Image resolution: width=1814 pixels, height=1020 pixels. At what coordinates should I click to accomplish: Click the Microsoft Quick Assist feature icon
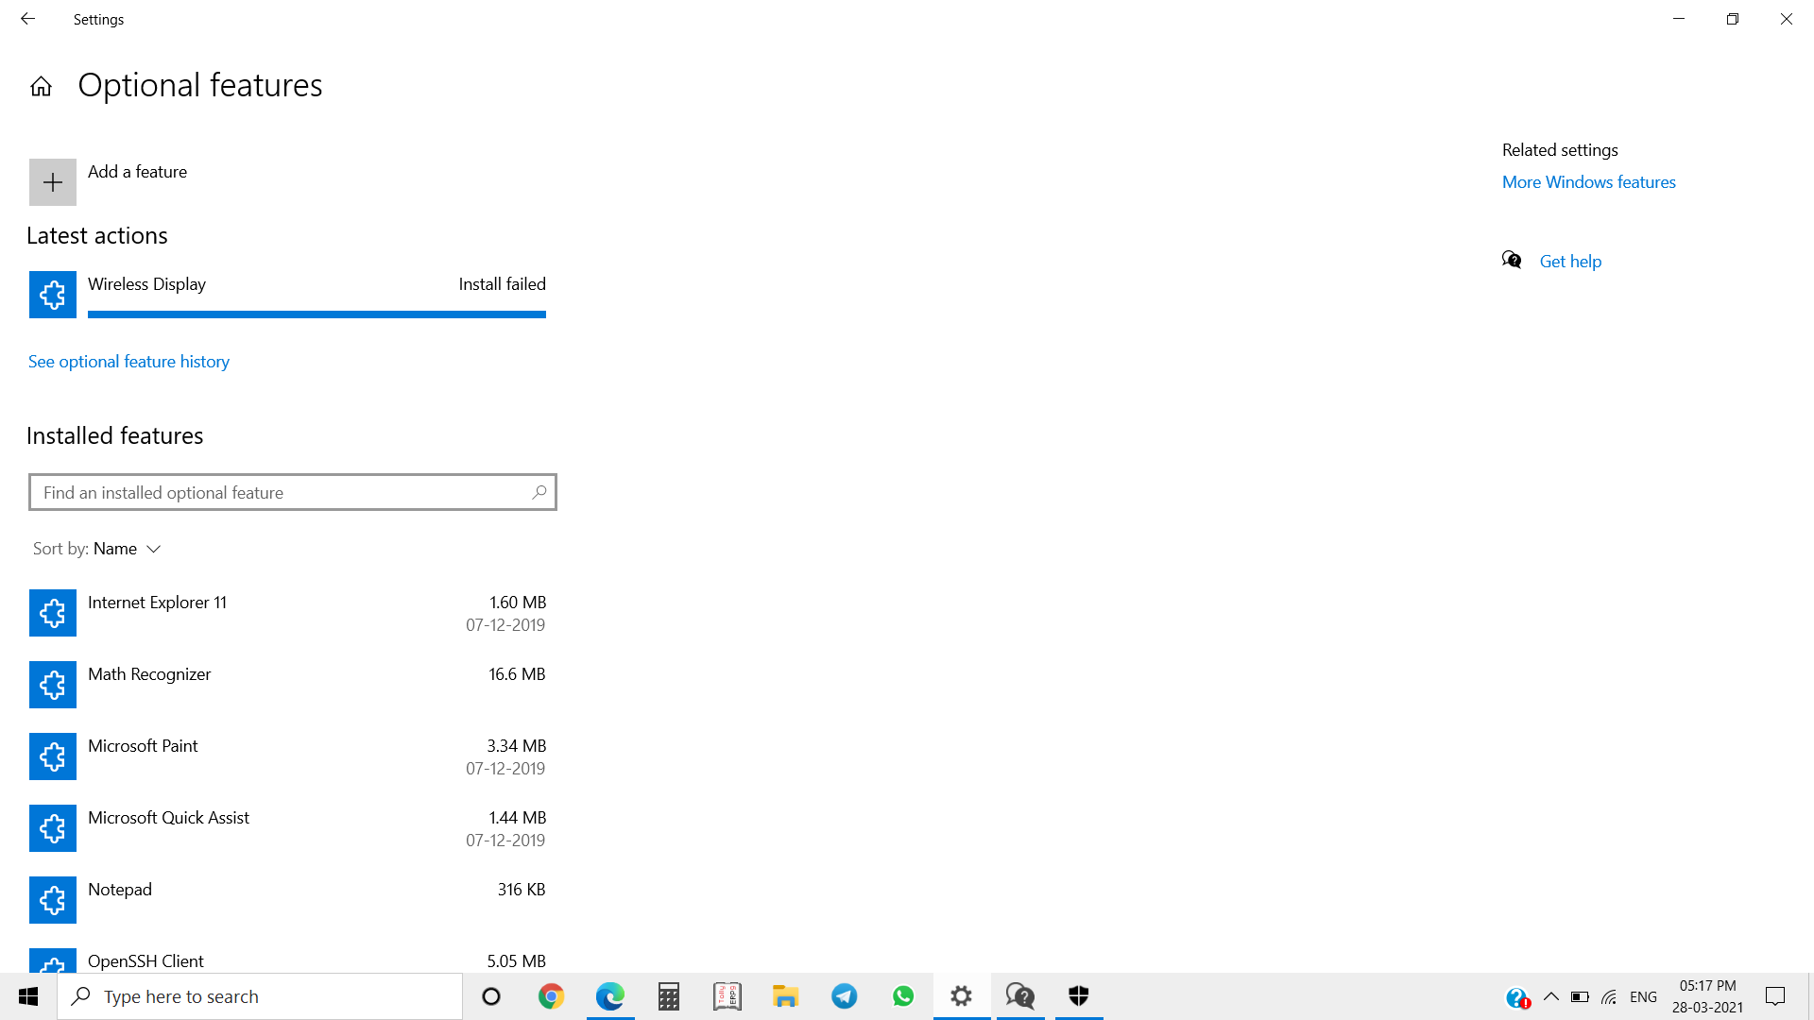53,828
